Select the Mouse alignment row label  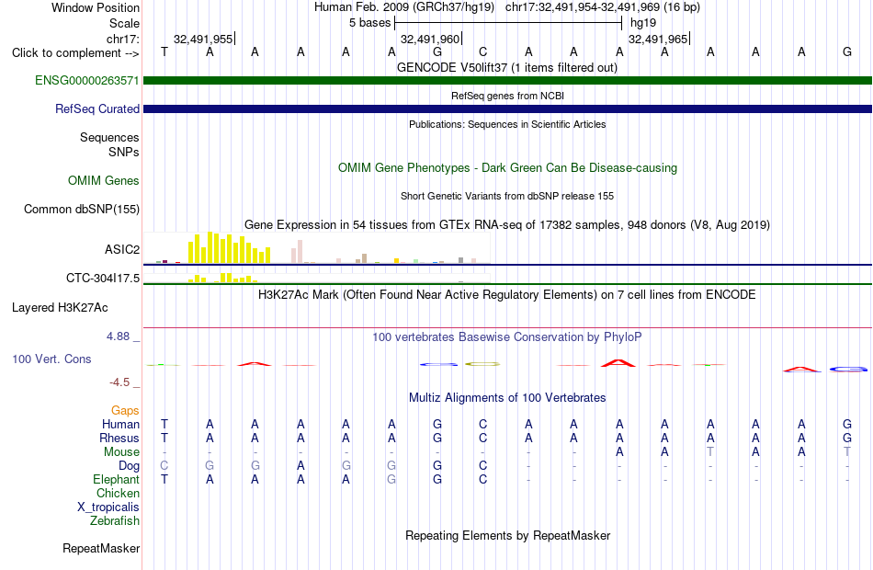coord(121,452)
